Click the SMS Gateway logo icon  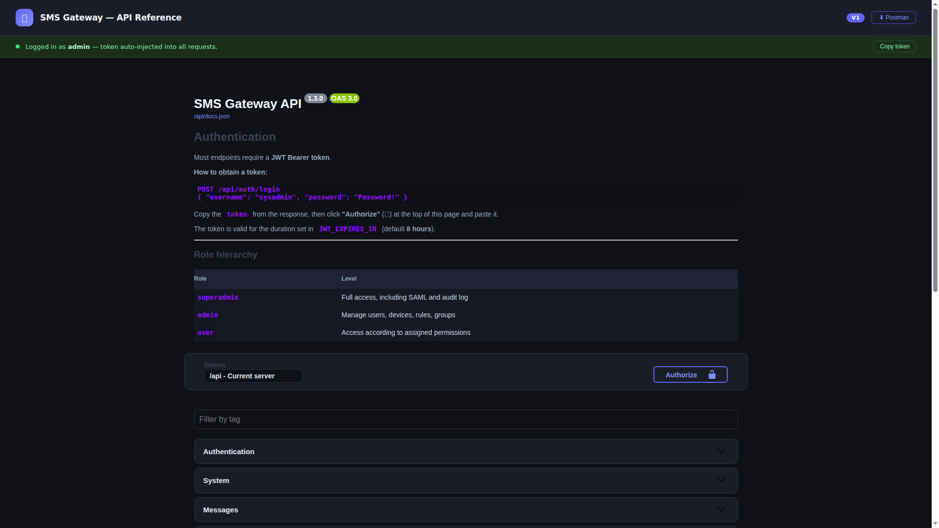point(24,18)
